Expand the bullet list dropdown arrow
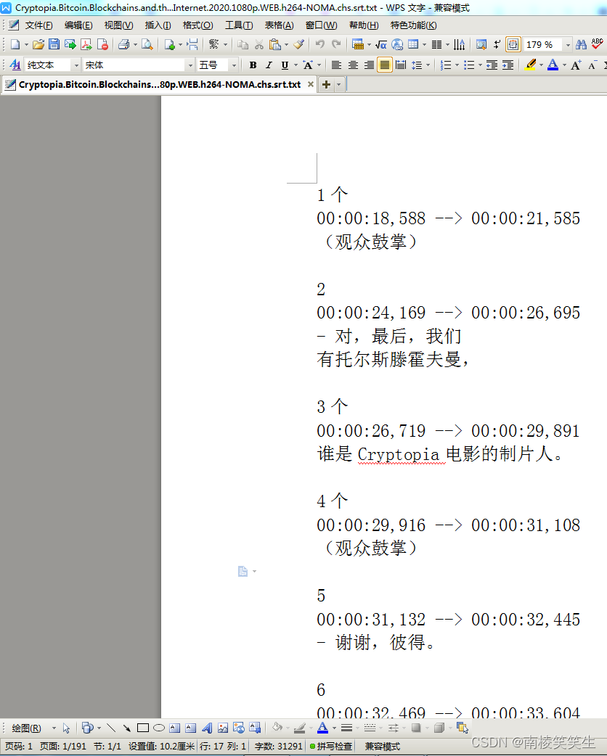Screen dimensions: 607x756 click(480, 65)
